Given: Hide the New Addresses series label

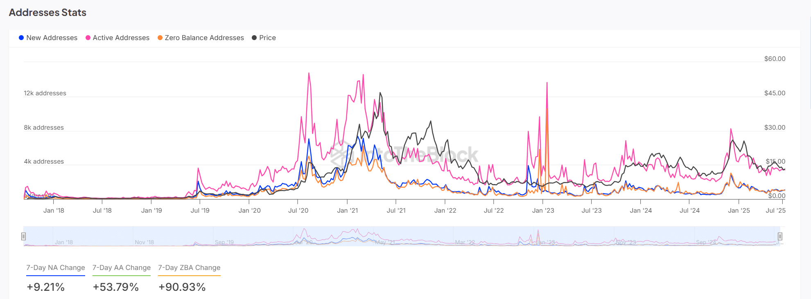Looking at the screenshot, I should coord(52,38).
